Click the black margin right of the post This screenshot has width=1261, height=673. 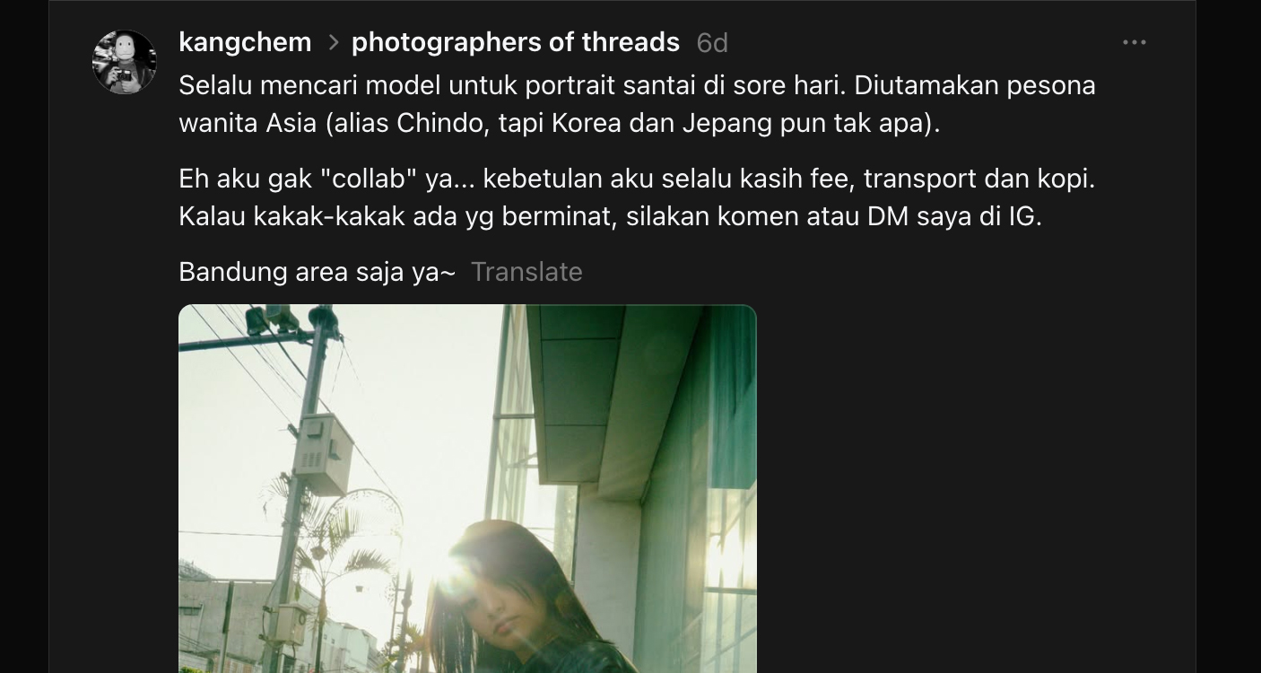[1229, 336]
